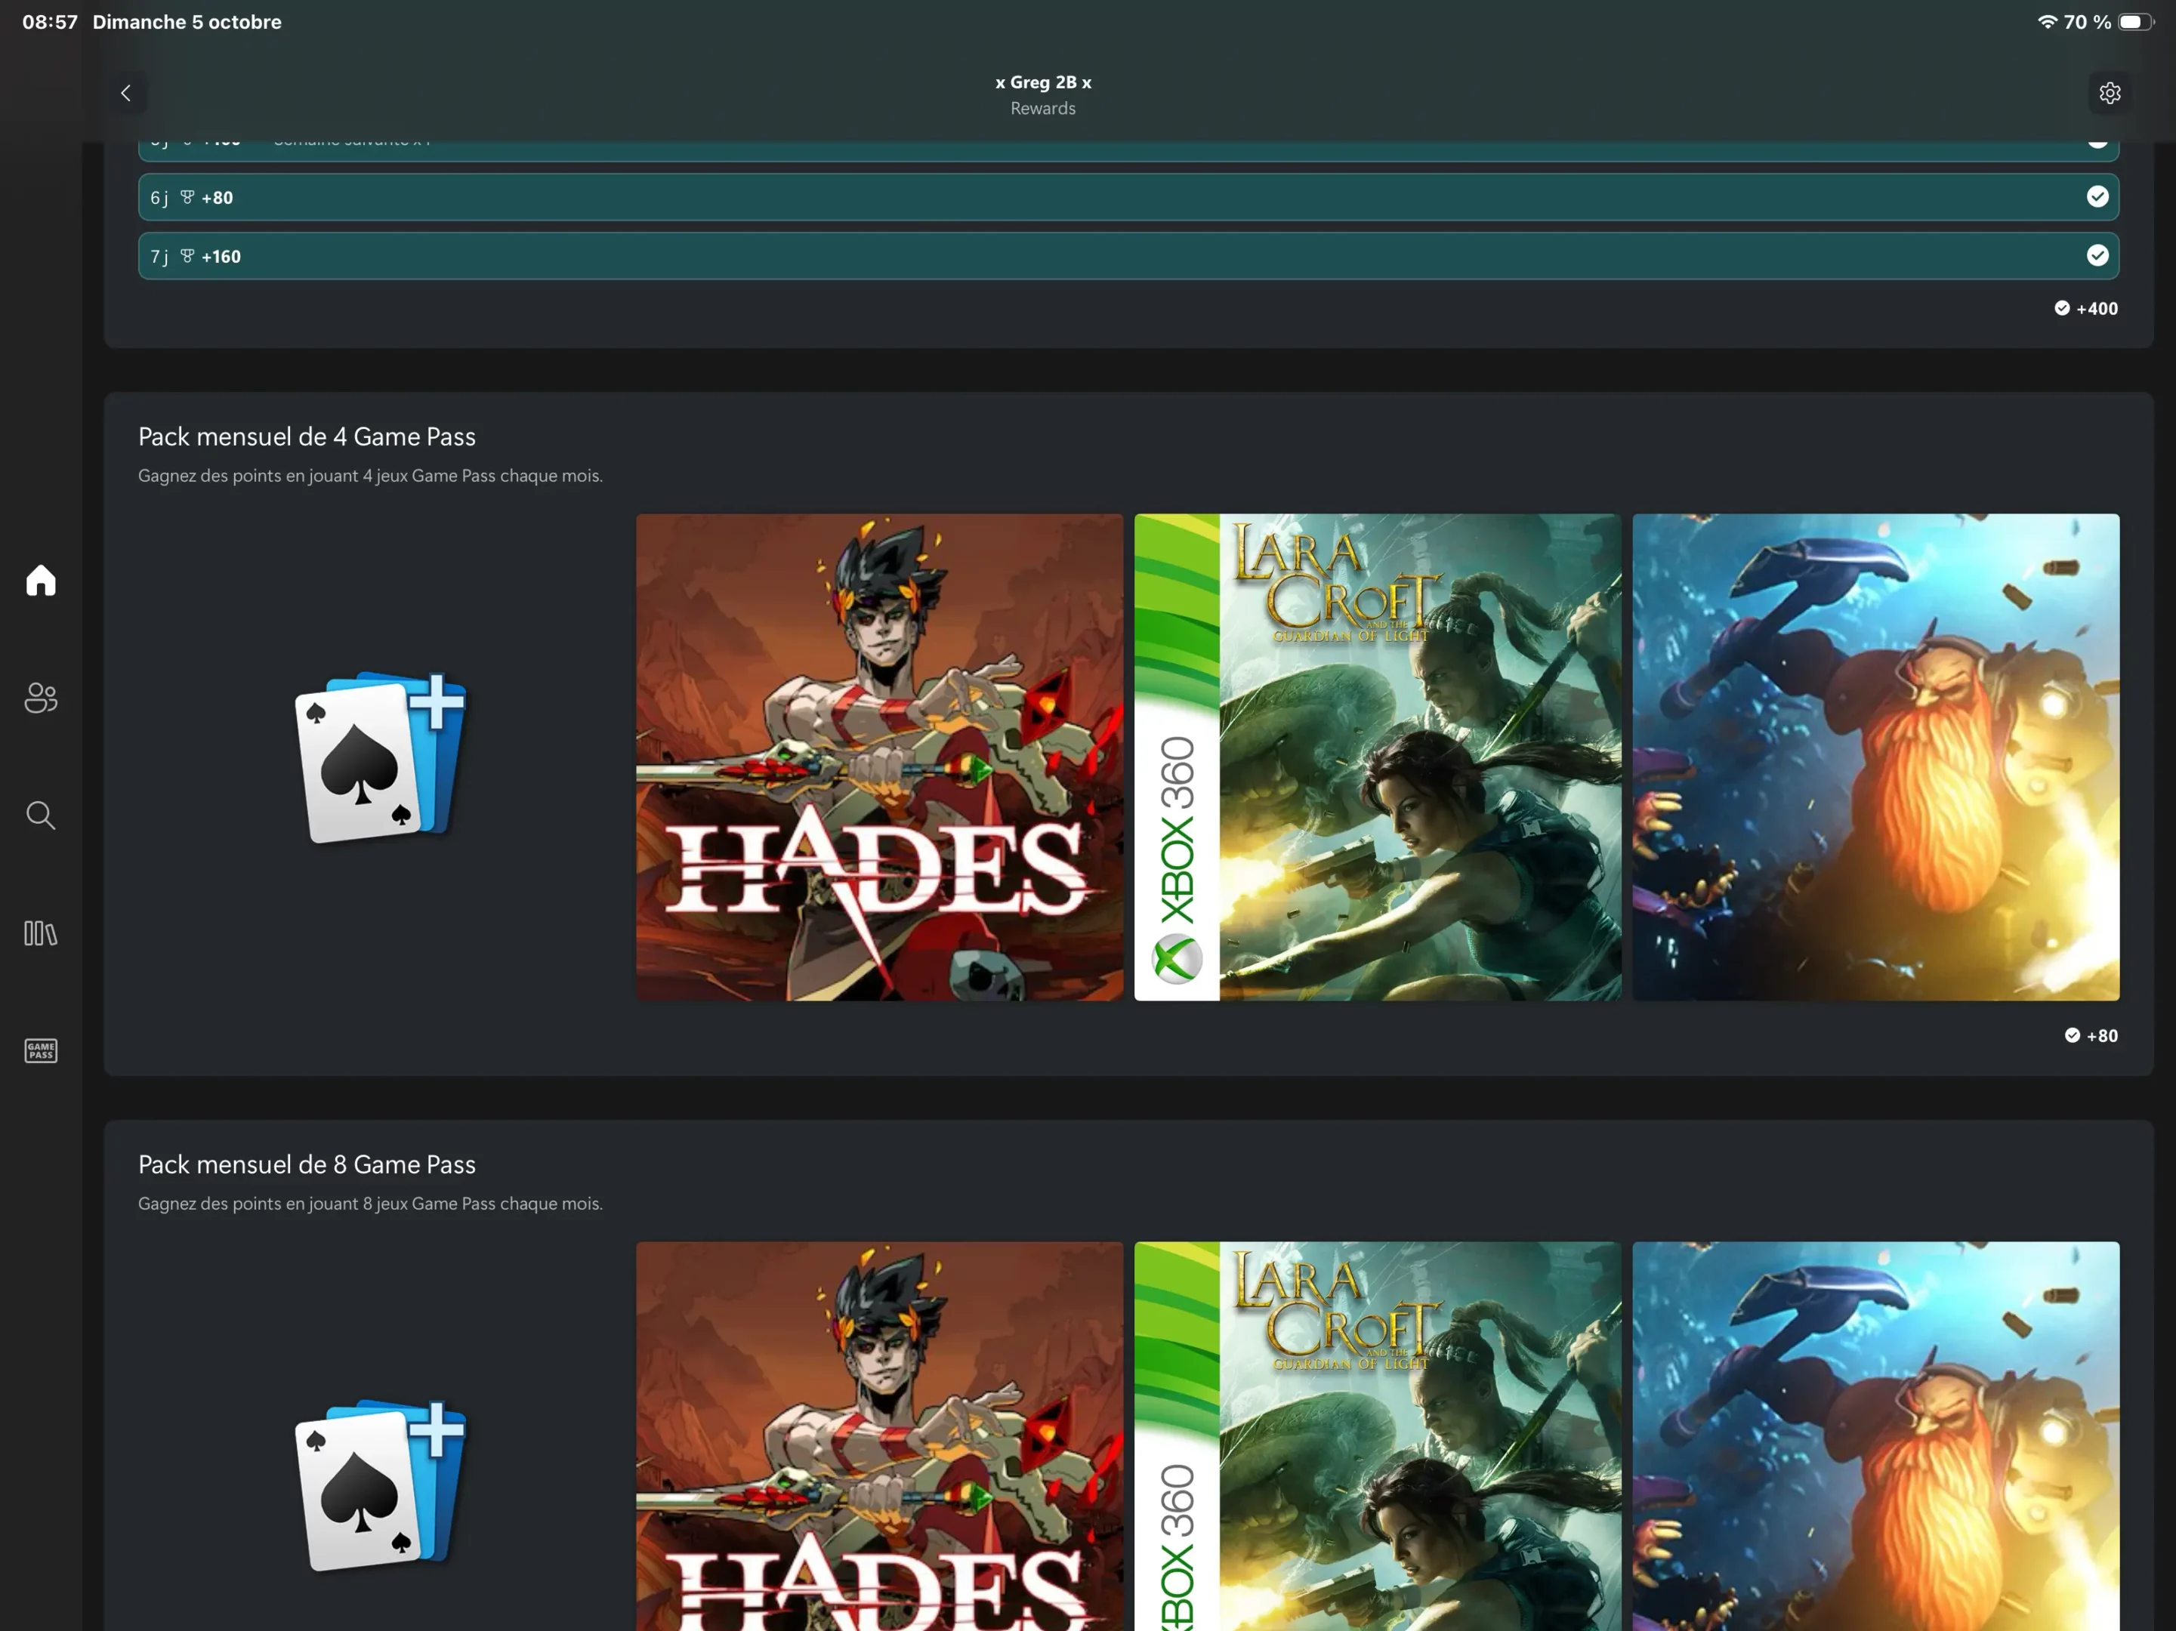Viewport: 2176px width, 1631px height.
Task: Open the Search magnifier icon
Action: click(x=40, y=815)
